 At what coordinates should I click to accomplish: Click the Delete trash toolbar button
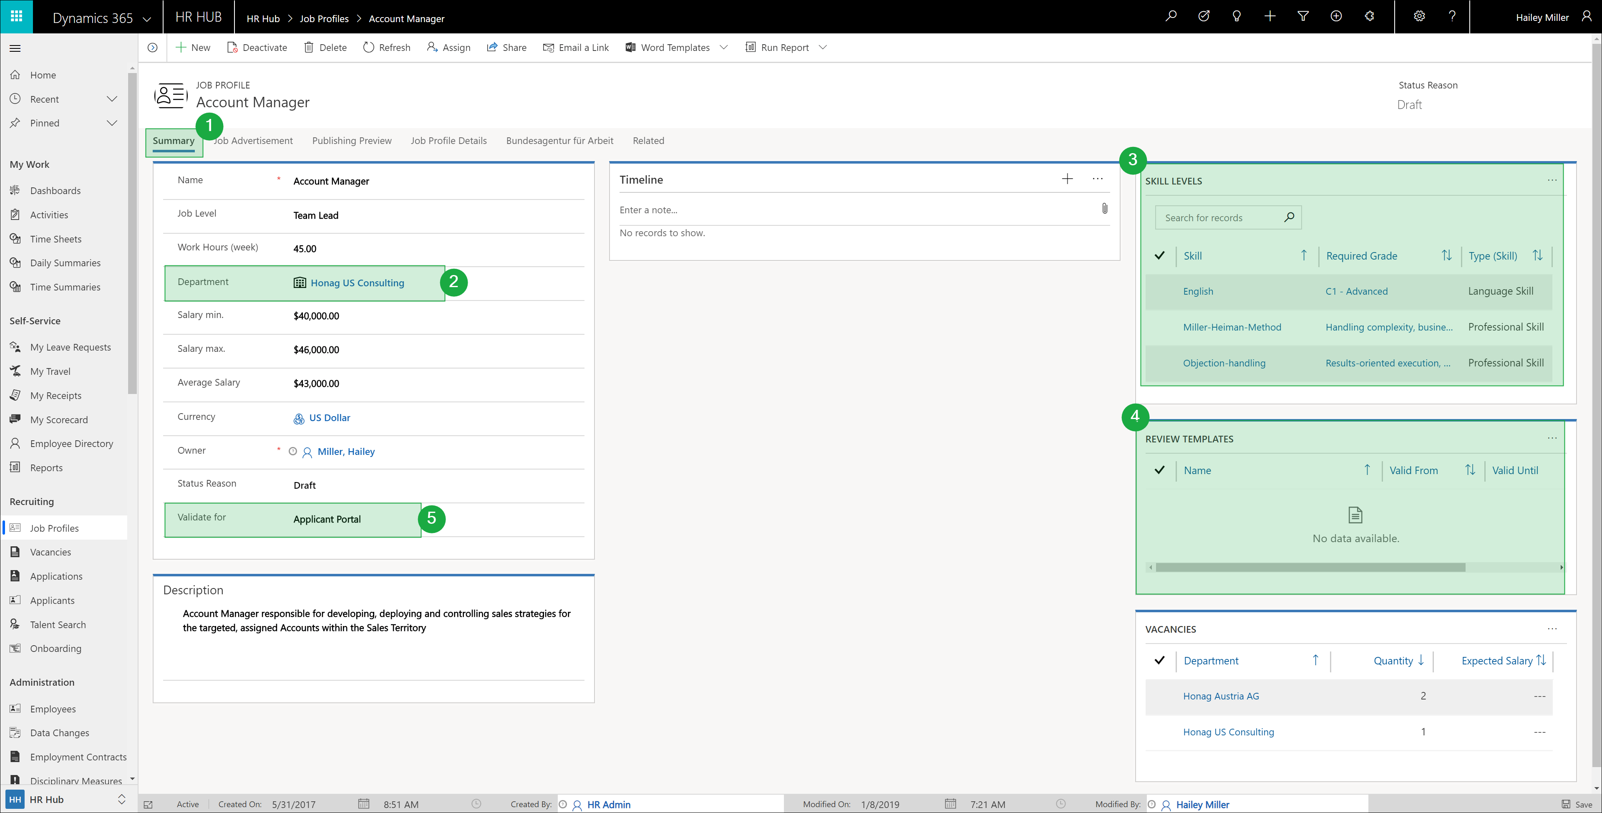[x=325, y=47]
